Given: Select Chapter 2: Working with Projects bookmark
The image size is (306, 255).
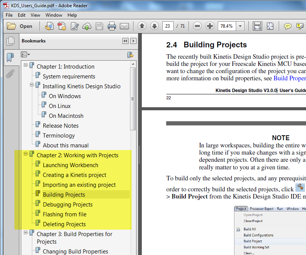Looking at the screenshot, I should 77,155.
